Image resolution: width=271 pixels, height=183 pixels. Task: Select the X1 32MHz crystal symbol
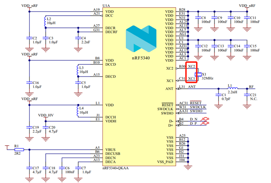(198, 74)
